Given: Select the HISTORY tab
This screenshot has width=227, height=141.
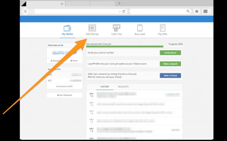Looking at the screenshot, I should tap(105, 87).
